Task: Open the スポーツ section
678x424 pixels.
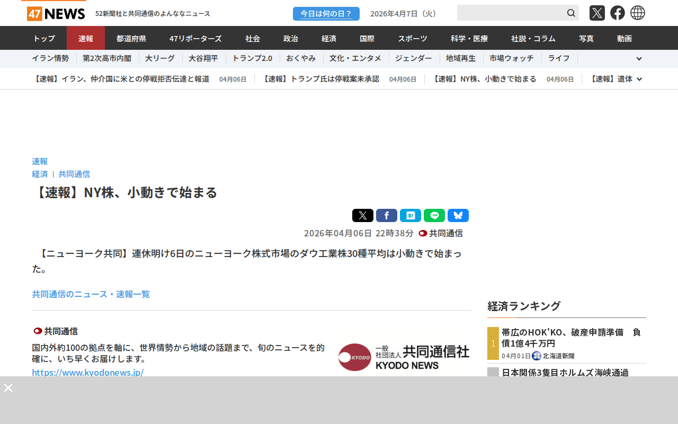Action: pyautogui.click(x=413, y=38)
